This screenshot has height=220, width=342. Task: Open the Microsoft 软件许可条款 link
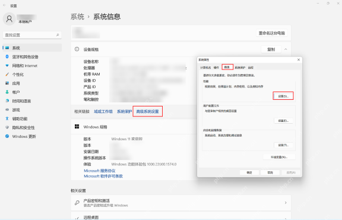click(103, 176)
